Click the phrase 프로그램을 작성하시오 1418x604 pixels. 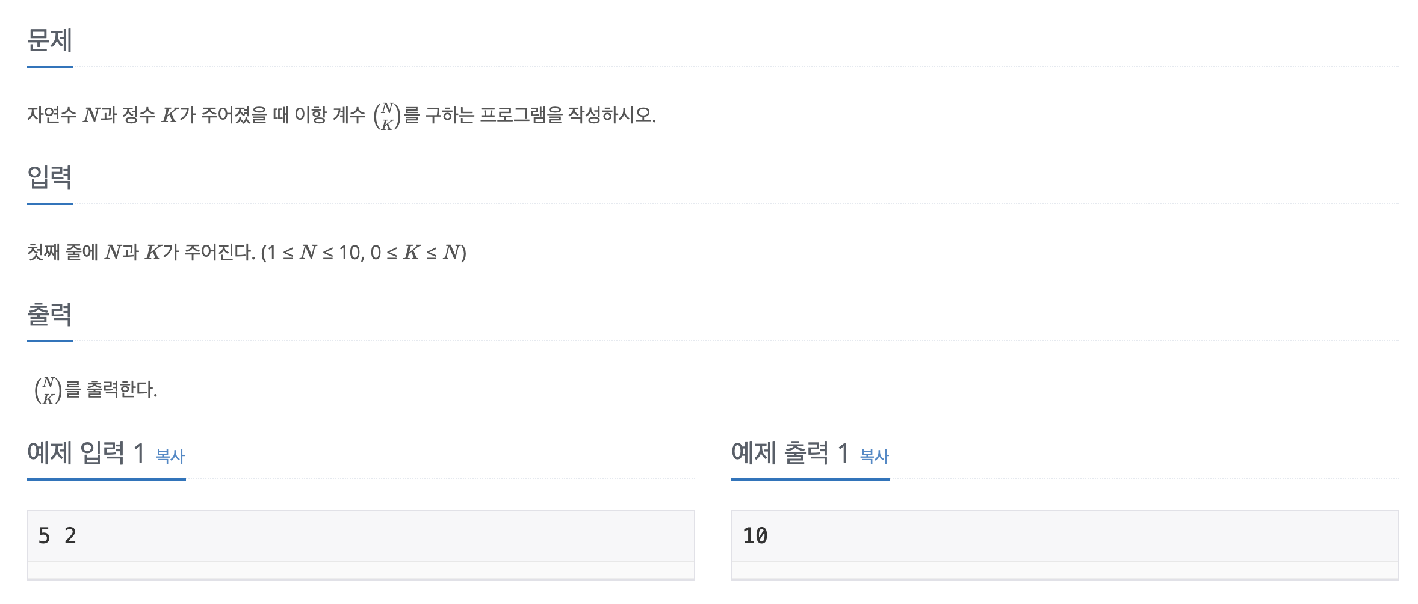[567, 114]
